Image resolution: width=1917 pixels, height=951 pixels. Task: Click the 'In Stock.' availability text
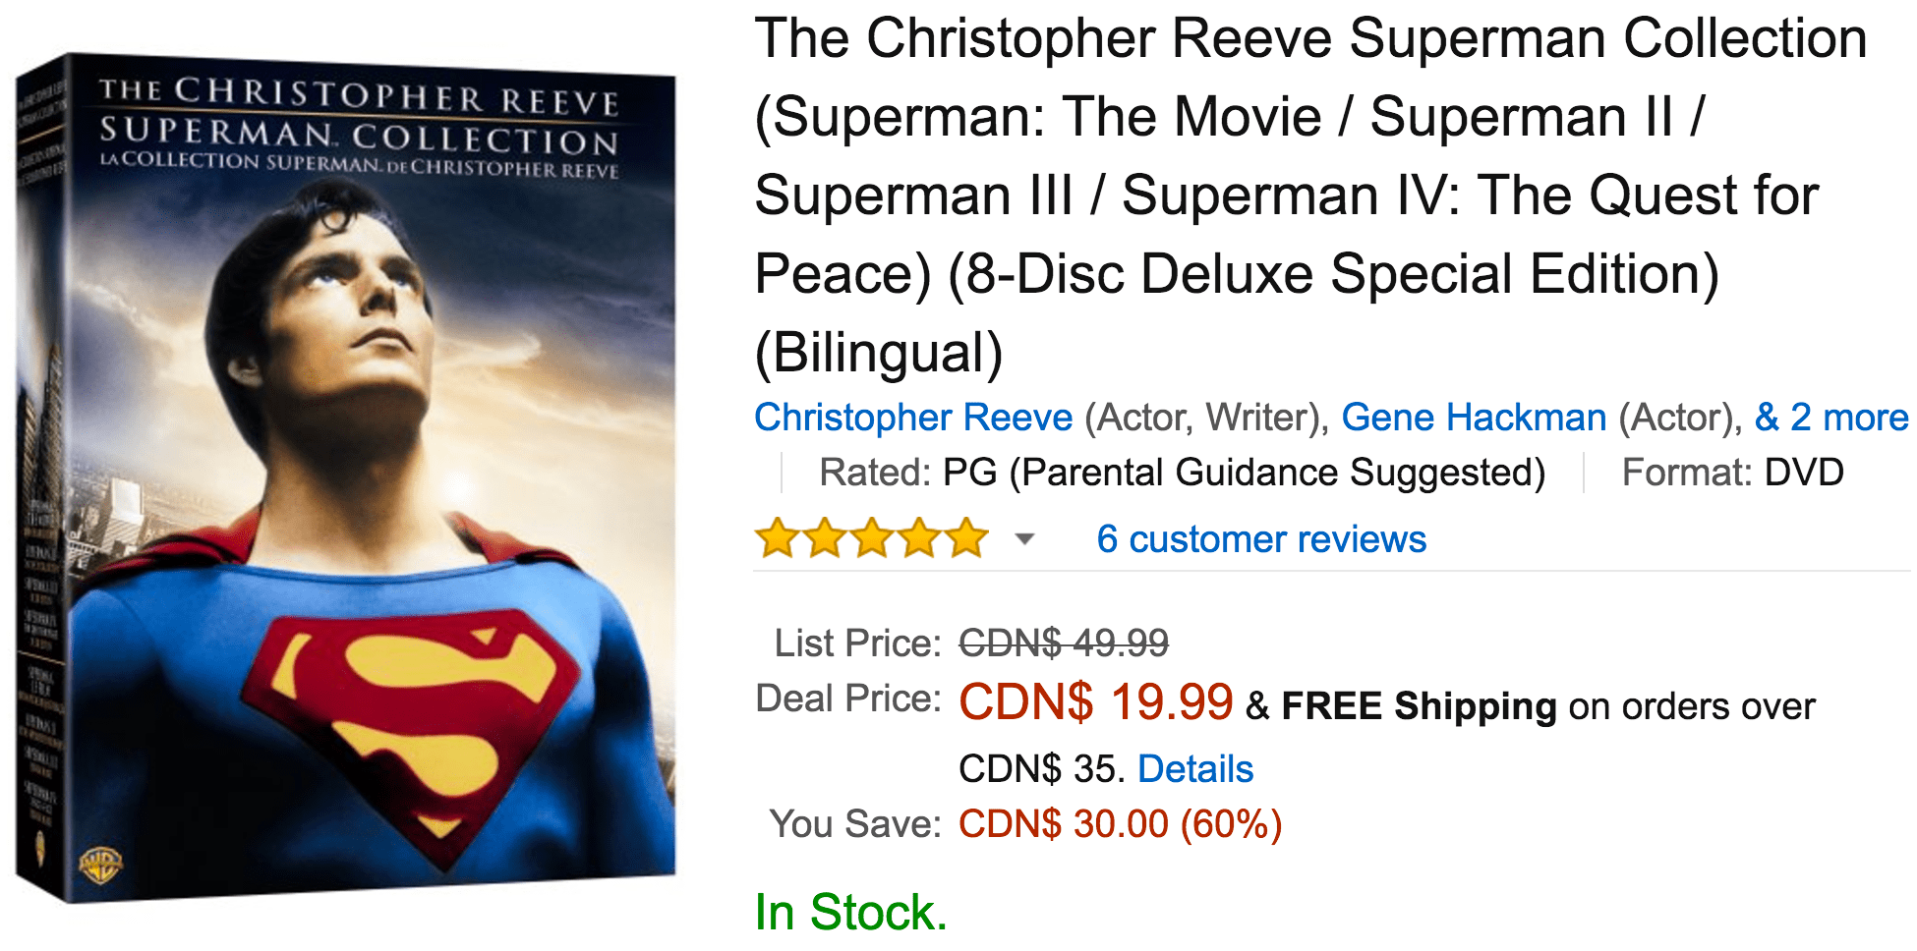point(850,912)
